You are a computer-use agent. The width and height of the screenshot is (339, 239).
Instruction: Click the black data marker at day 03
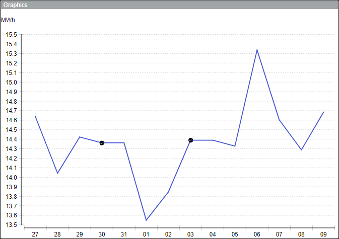(x=190, y=140)
